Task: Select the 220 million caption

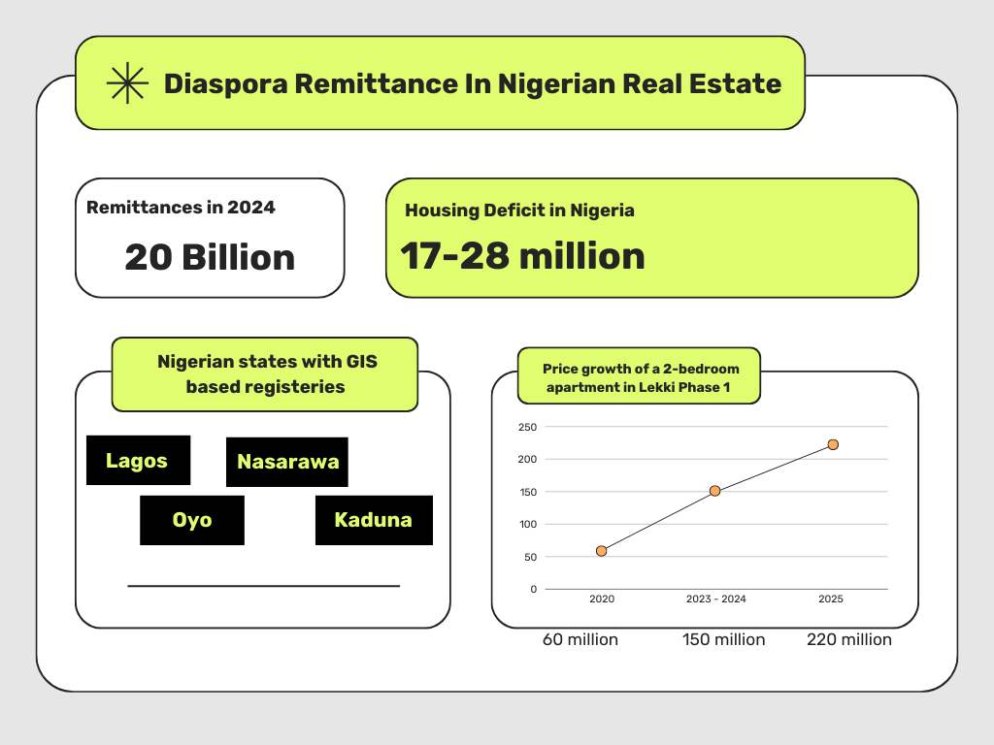Action: pyautogui.click(x=848, y=639)
